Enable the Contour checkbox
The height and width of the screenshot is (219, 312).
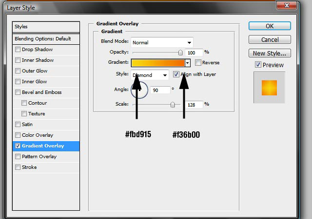click(24, 103)
